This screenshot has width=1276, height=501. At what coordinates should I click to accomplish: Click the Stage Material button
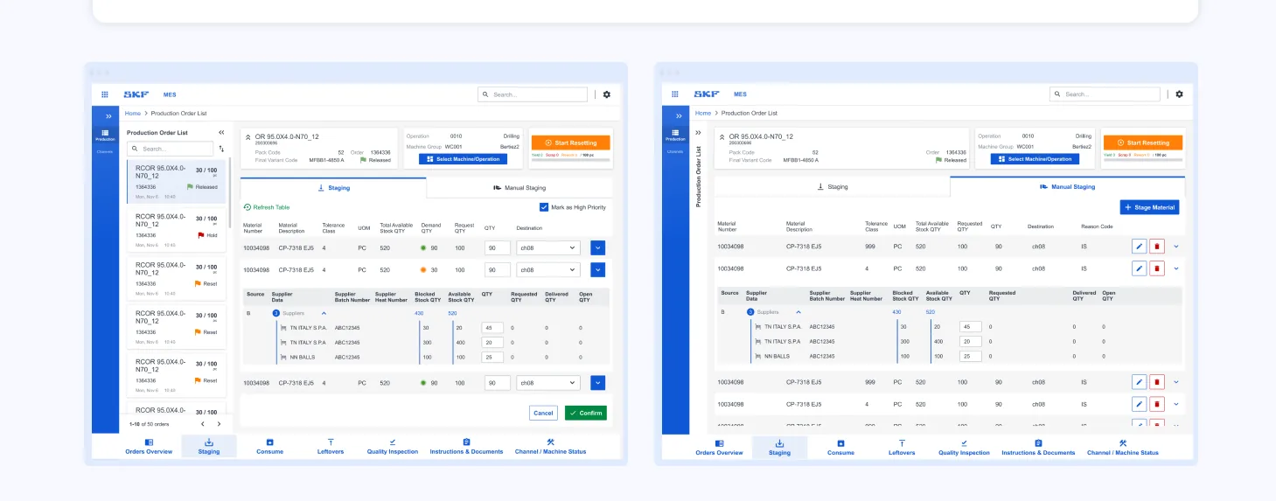point(1150,207)
